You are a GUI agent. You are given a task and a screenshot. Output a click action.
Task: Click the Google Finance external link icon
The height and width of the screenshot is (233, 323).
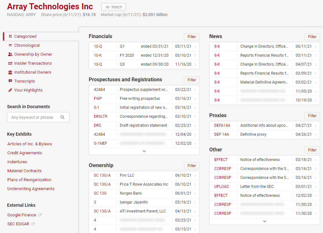[x=40, y=215]
